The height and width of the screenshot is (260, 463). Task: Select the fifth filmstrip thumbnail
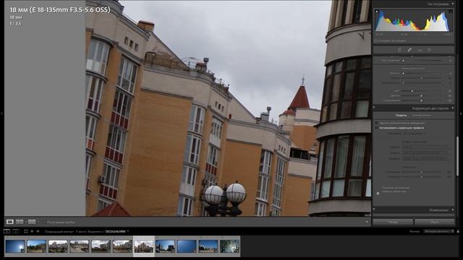(x=101, y=246)
